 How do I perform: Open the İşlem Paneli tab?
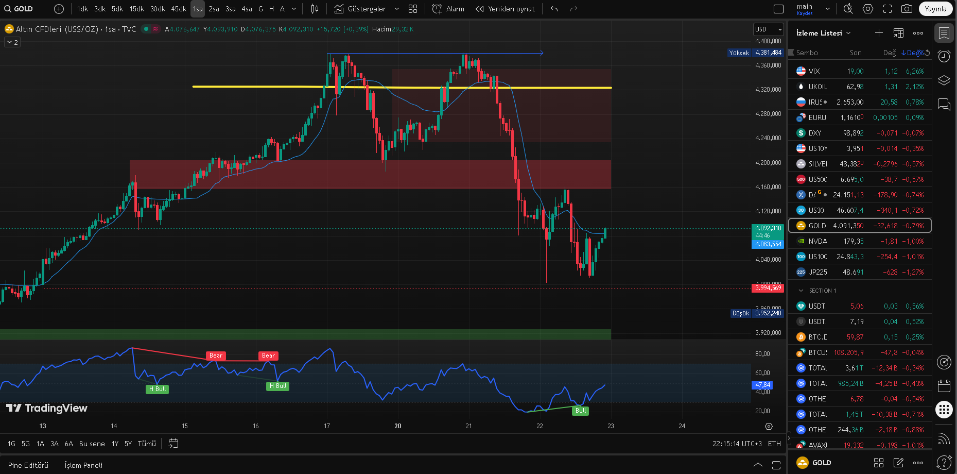(x=83, y=465)
